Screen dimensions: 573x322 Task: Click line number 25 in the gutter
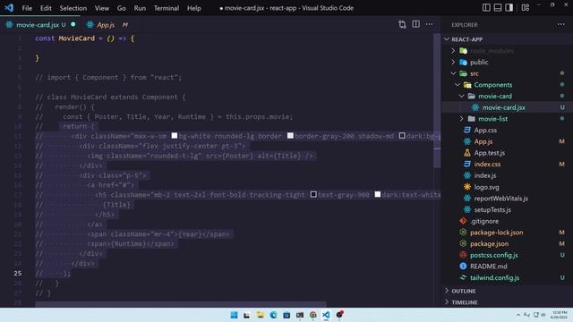[x=18, y=273]
